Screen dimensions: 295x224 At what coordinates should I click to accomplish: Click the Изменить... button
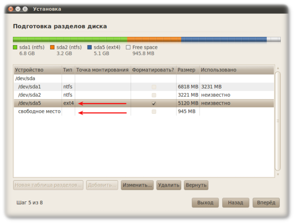click(137, 185)
